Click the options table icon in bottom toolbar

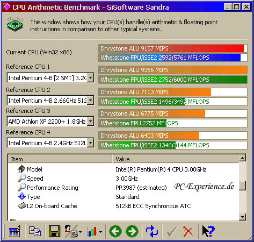point(14,231)
